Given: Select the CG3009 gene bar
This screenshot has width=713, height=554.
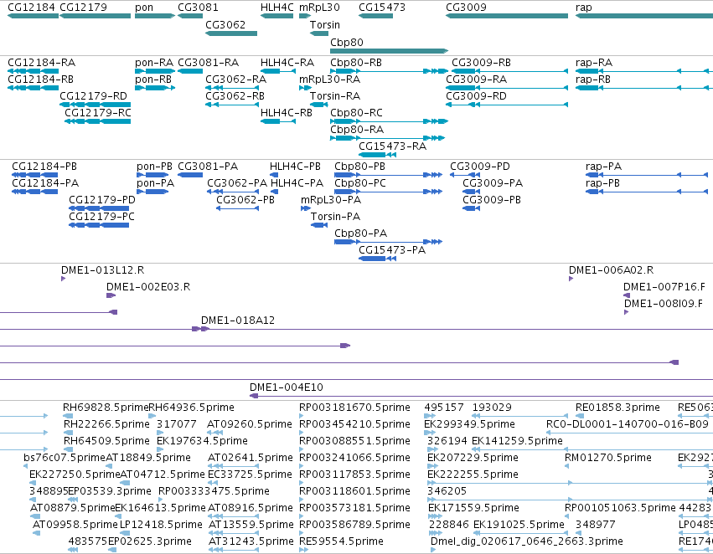Looking at the screenshot, I should [x=507, y=16].
